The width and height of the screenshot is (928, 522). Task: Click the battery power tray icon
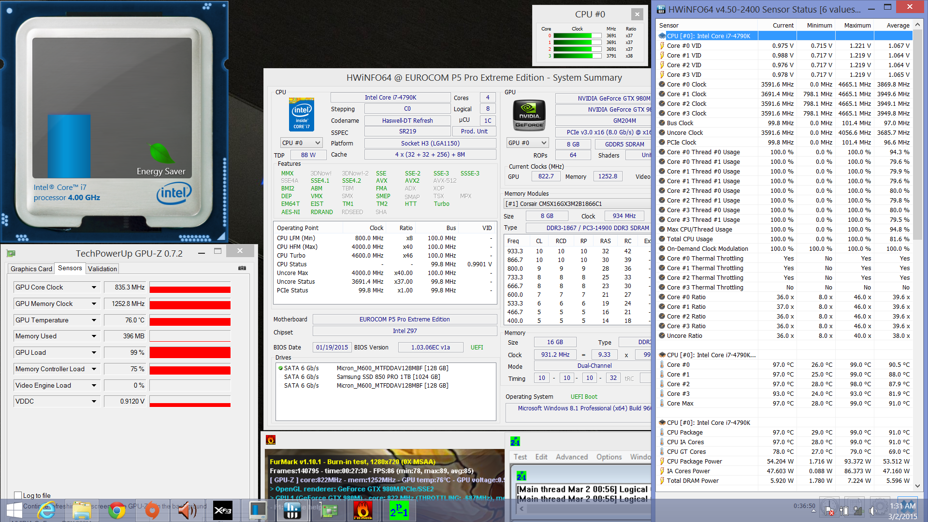point(844,511)
